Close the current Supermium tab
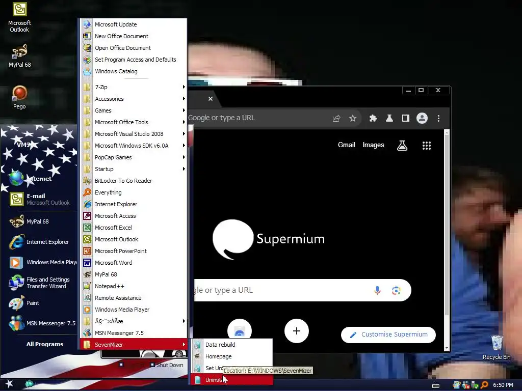The width and height of the screenshot is (522, 391). (211, 99)
